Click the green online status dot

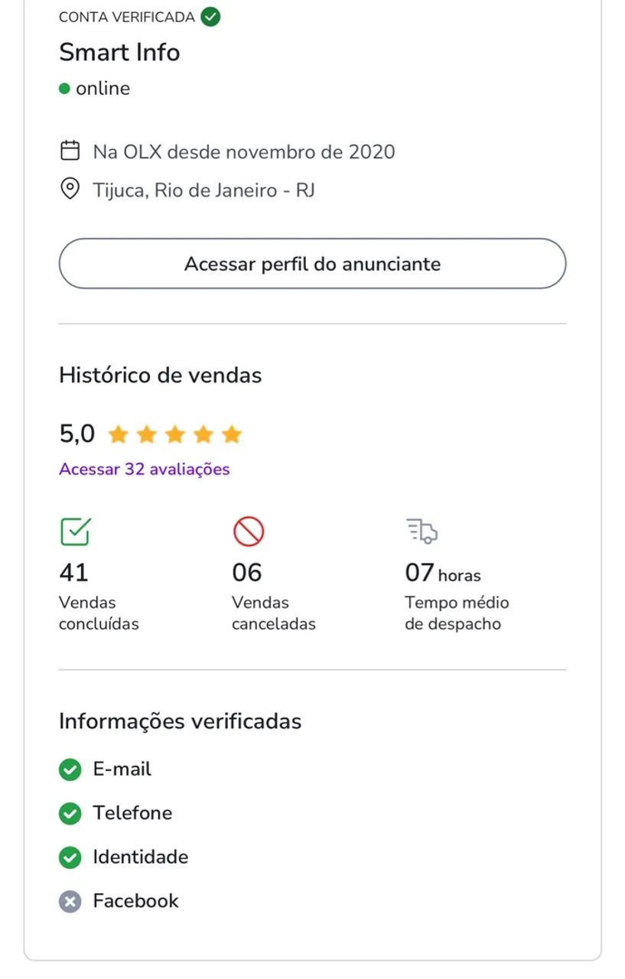(65, 89)
